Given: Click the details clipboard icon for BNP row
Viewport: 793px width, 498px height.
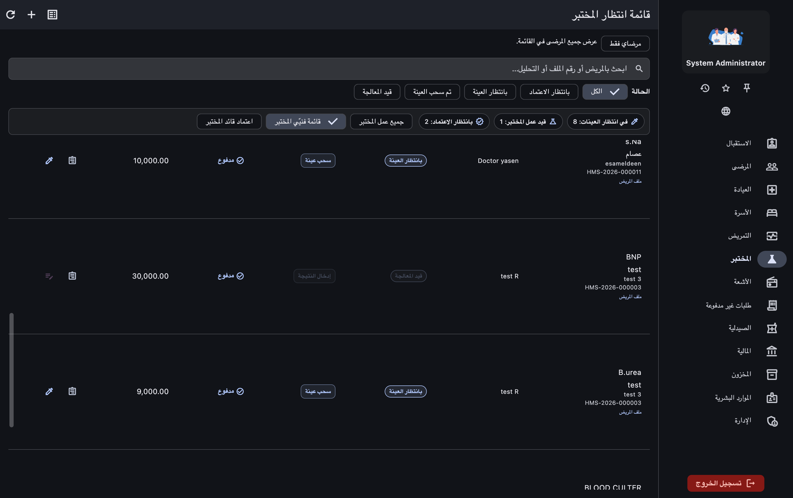Looking at the screenshot, I should (x=72, y=276).
